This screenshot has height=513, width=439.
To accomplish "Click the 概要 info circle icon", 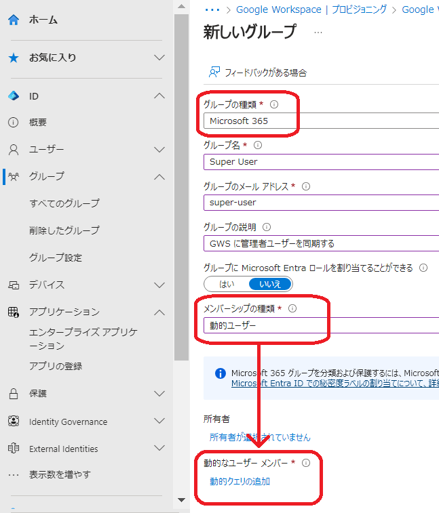I will pos(13,123).
